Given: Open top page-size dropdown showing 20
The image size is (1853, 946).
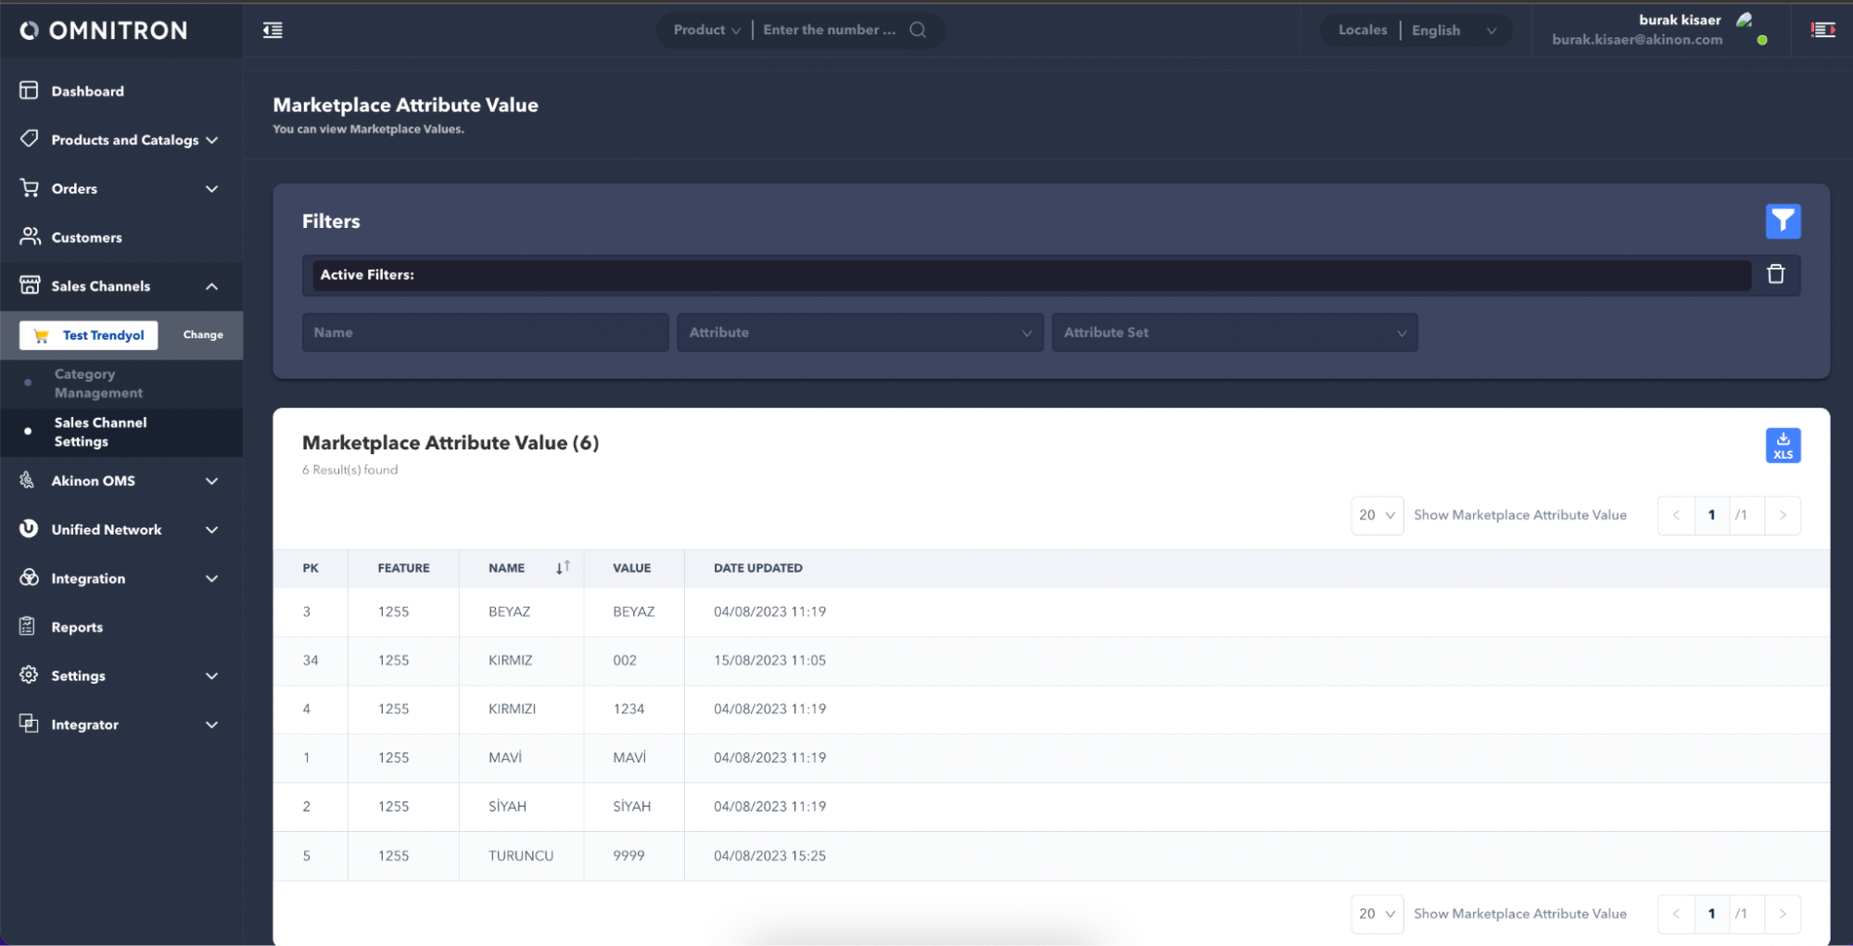Looking at the screenshot, I should 1376,515.
